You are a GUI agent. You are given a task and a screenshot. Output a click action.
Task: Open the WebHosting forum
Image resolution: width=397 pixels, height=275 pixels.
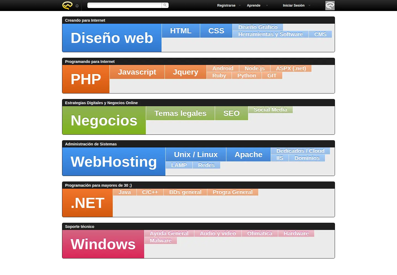114,162
